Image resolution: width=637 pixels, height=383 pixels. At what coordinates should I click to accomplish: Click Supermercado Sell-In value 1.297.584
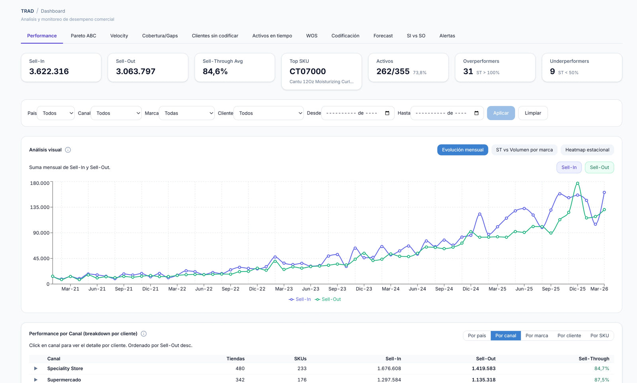click(389, 380)
